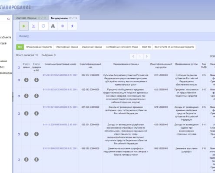Open FO check status info for the Субсидии бюджетам row
Screen dimensions: 215x173
36,80
